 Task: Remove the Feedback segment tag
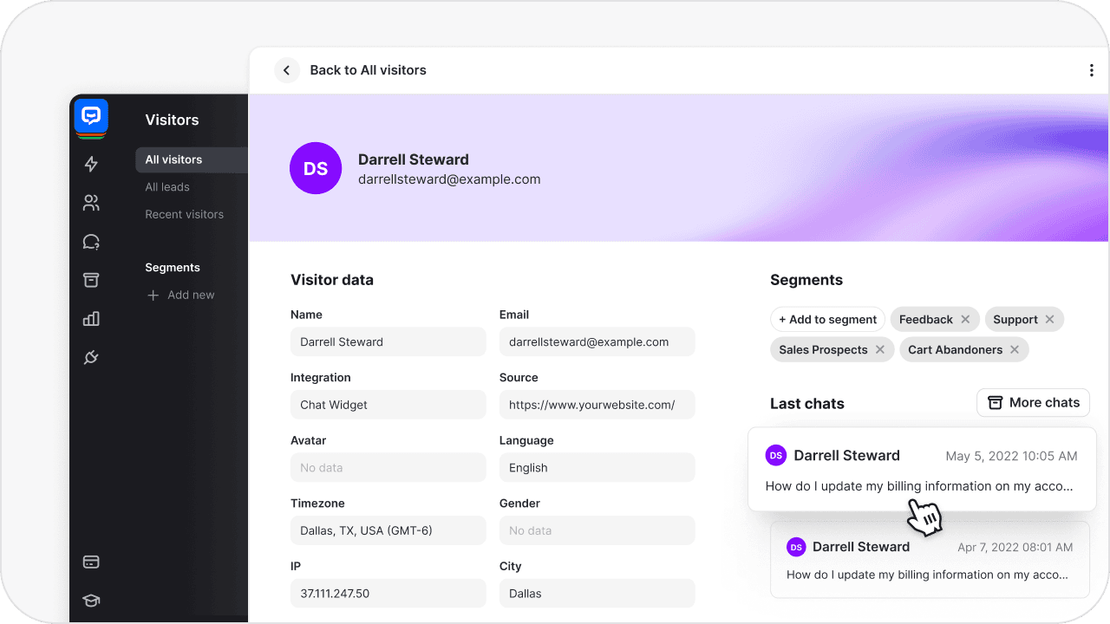965,319
